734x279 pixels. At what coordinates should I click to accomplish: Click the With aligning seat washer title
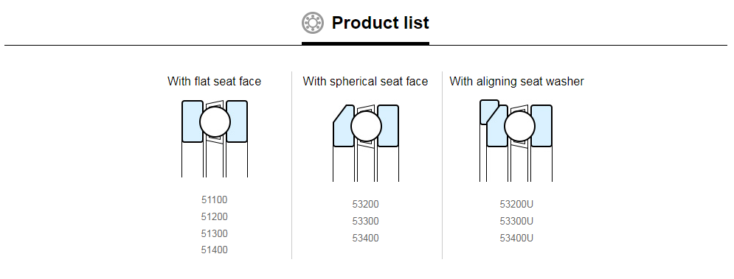(x=517, y=81)
